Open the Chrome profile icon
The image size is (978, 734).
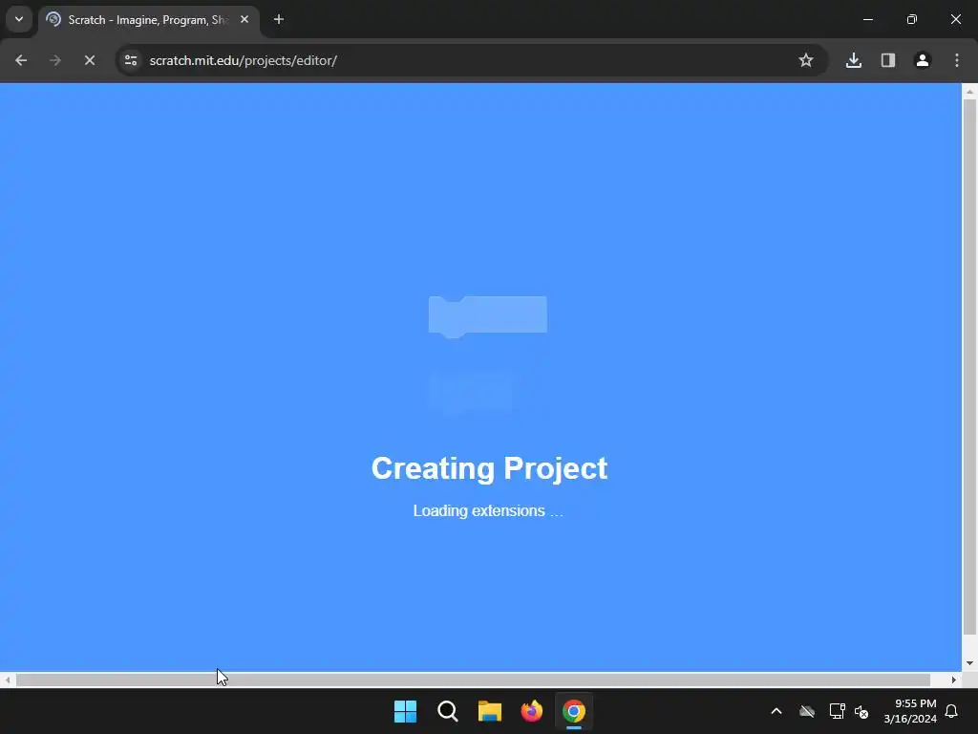click(923, 60)
